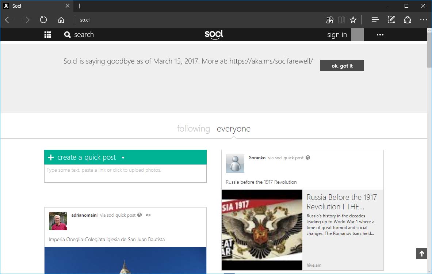The width and height of the screenshot is (432, 274).
Task: Jump to top with the up-arrow button
Action: (x=421, y=254)
